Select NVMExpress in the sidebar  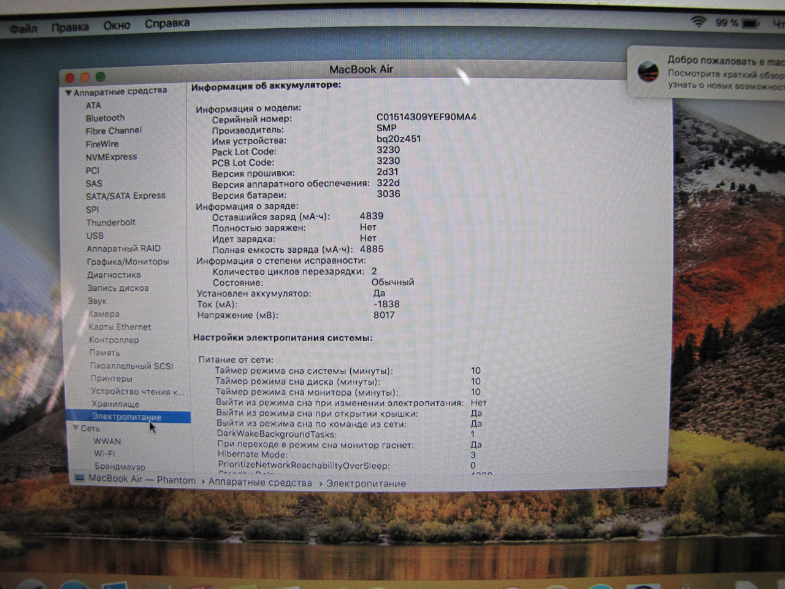coord(112,157)
